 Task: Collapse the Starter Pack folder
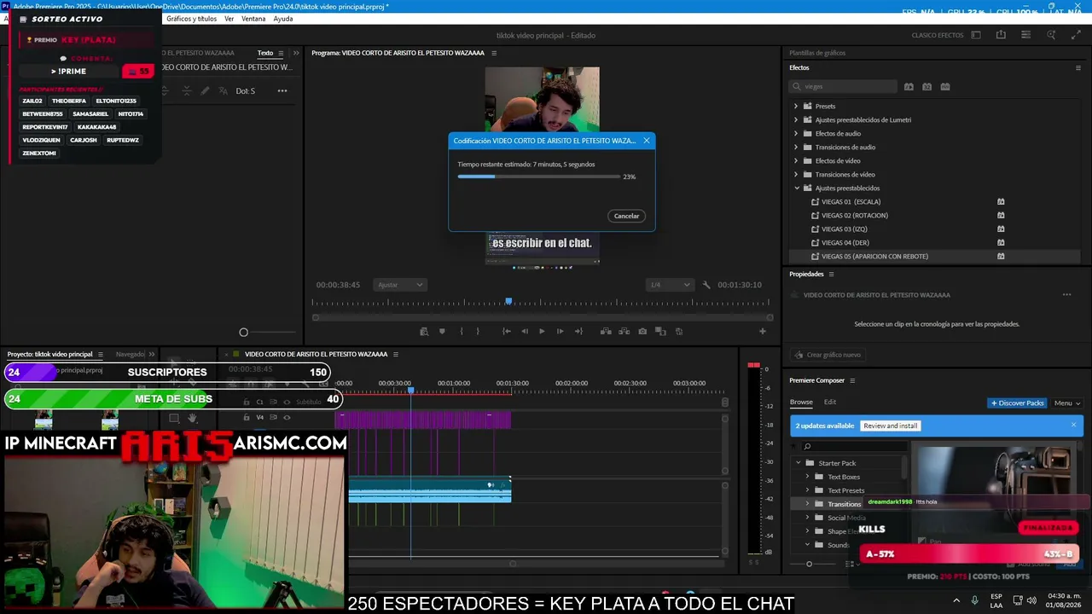click(x=799, y=463)
